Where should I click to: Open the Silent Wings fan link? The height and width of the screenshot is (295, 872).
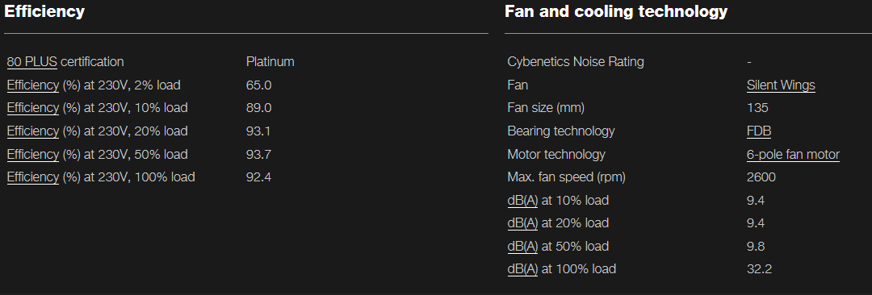[781, 85]
